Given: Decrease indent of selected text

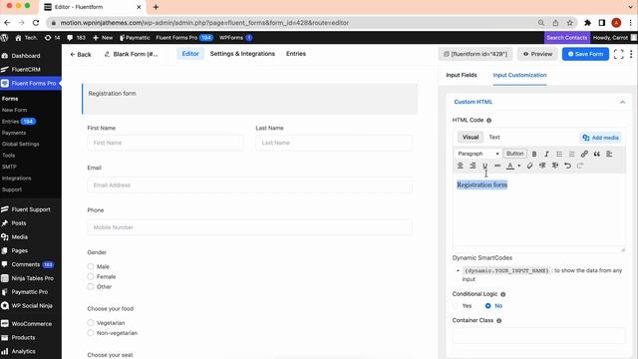Looking at the screenshot, I should 542,166.
